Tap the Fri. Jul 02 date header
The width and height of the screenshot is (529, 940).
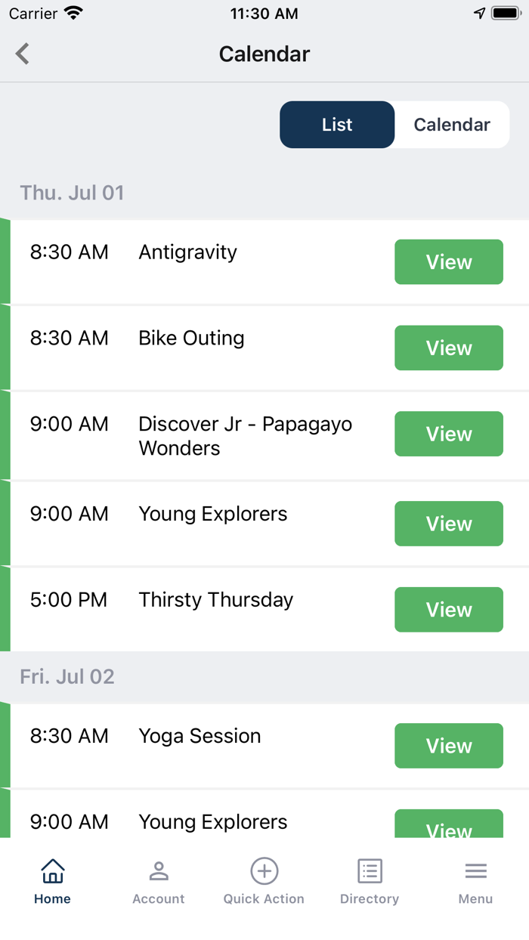(x=67, y=676)
